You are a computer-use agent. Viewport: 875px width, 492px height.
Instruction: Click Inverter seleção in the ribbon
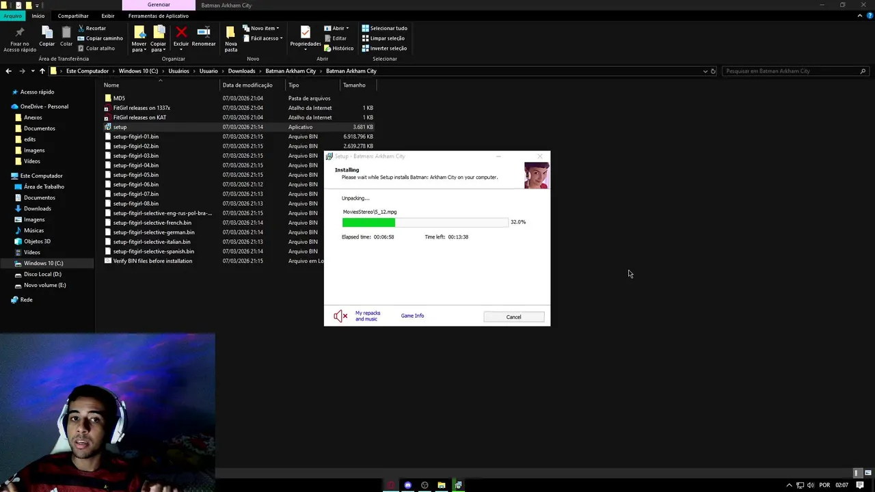click(384, 49)
